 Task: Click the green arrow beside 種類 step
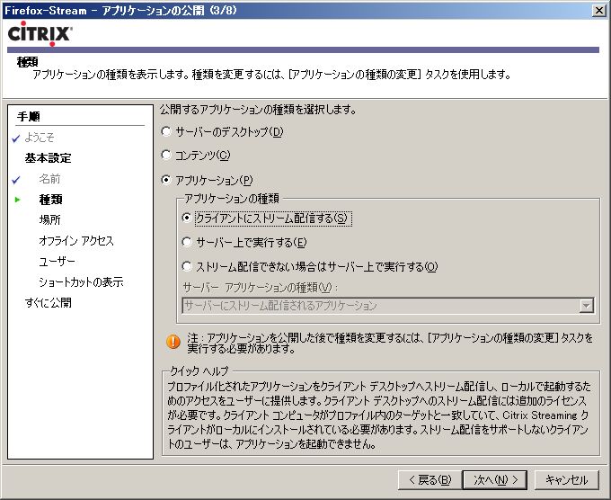point(17,200)
